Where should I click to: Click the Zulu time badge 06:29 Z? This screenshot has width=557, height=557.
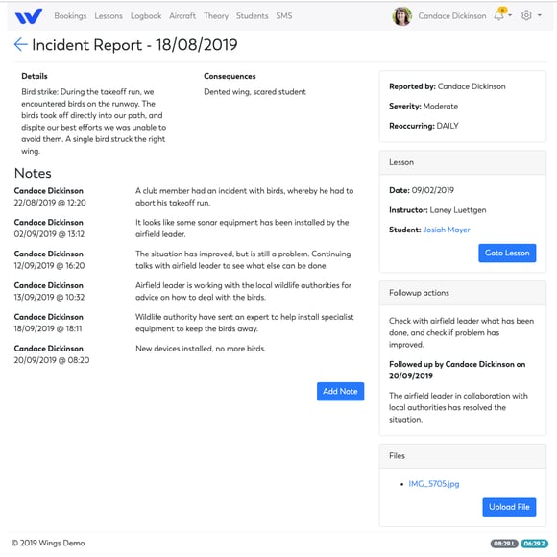click(534, 544)
